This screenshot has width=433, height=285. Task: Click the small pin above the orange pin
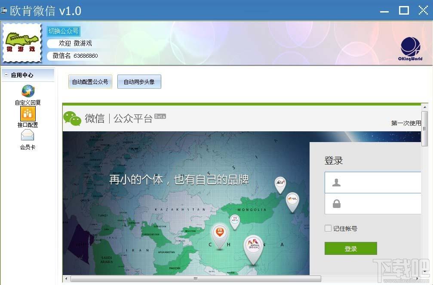click(235, 222)
